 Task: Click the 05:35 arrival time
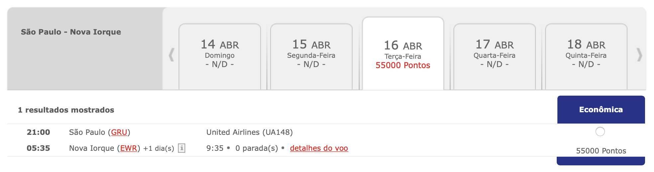pos(39,148)
